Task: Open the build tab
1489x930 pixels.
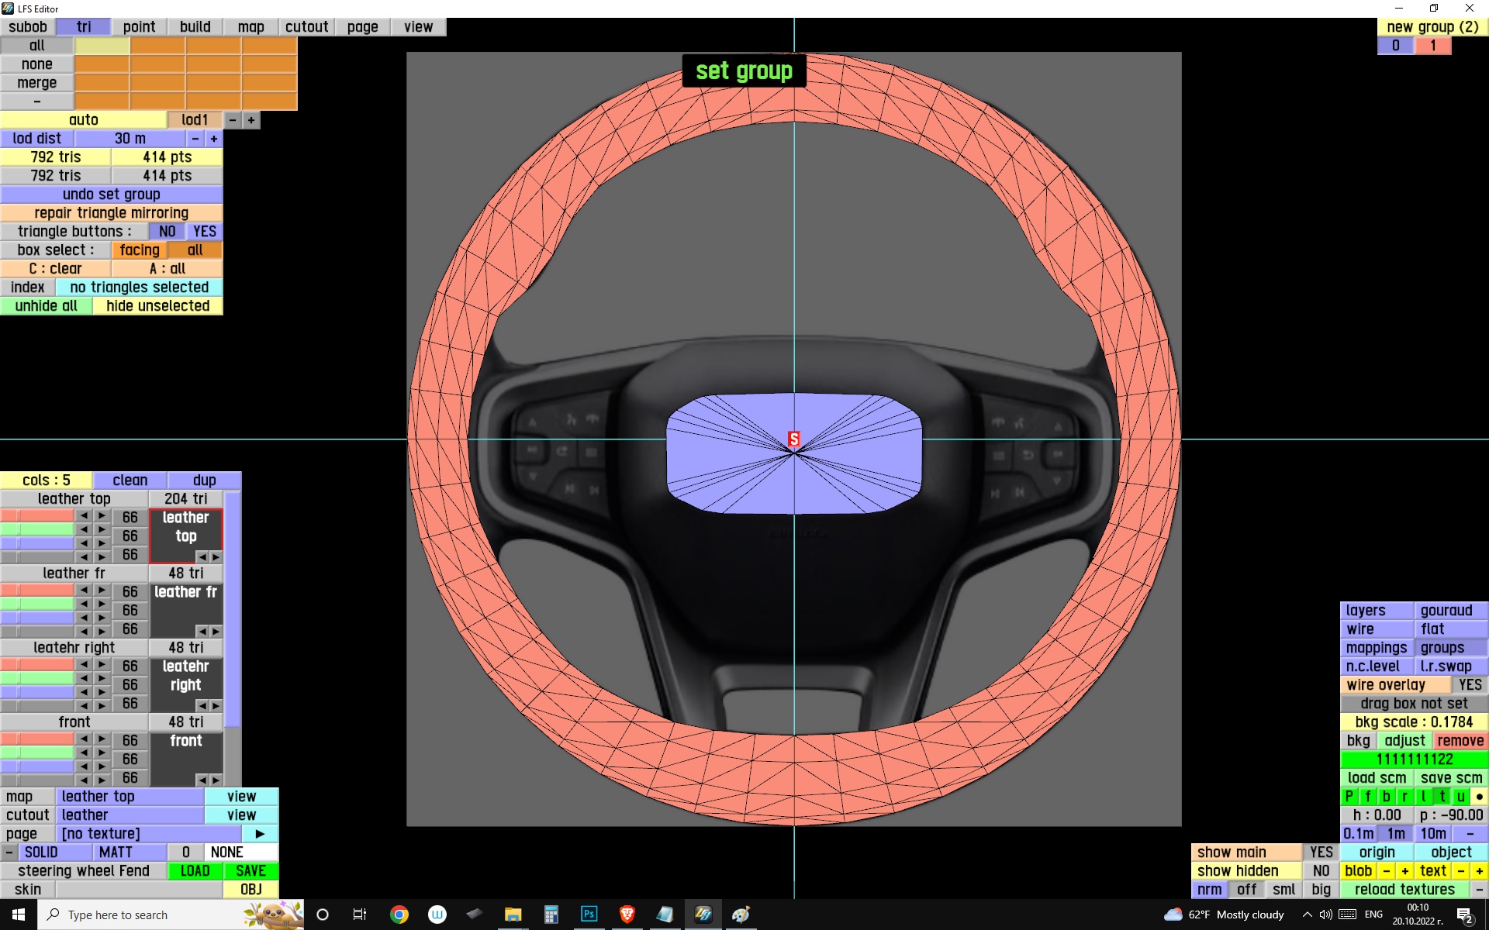Action: tap(195, 27)
